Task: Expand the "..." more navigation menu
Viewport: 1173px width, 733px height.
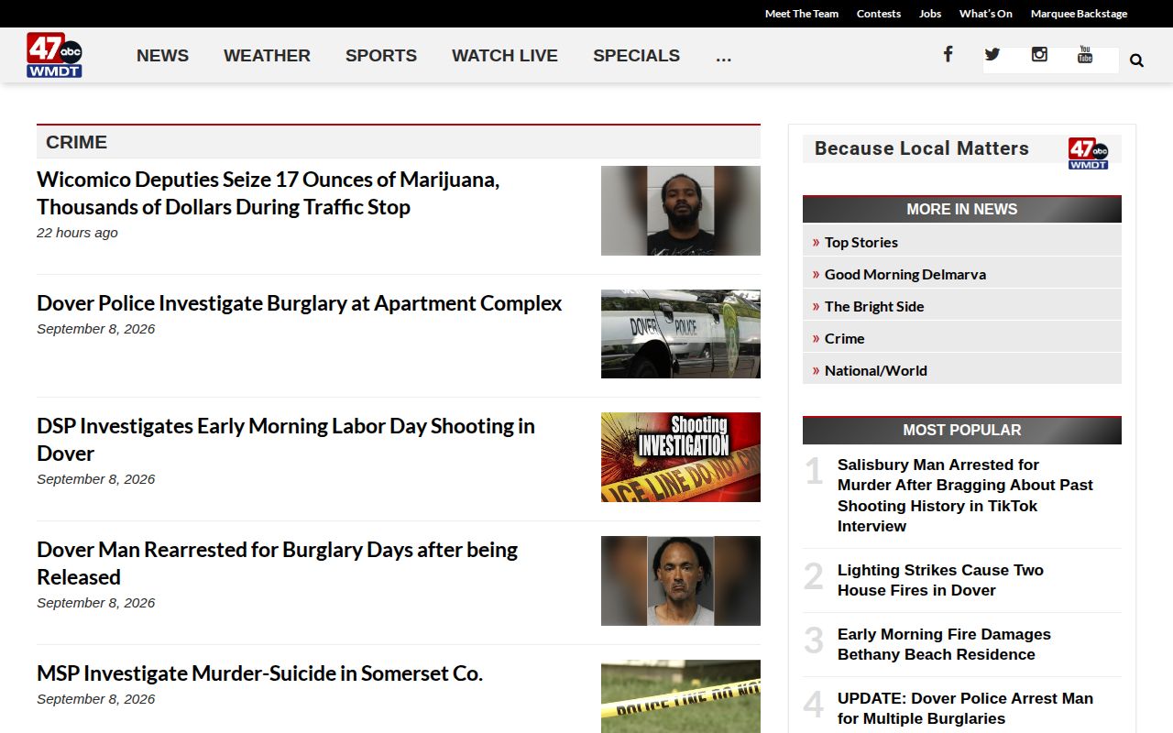Action: pyautogui.click(x=723, y=56)
